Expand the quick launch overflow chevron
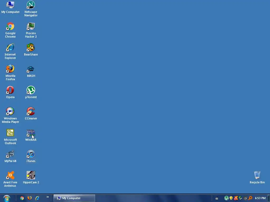 [x=48, y=197]
